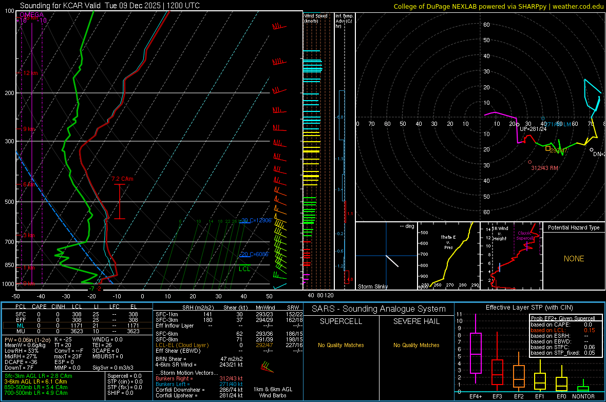Click the Theta-E v. Pres label
This screenshot has width=606, height=402.
(x=448, y=242)
